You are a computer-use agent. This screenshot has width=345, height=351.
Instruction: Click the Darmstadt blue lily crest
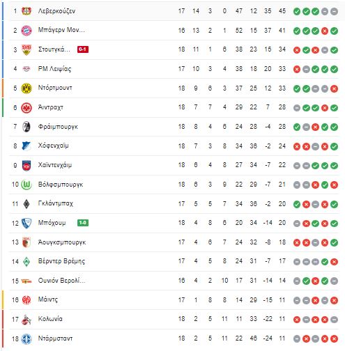26,338
